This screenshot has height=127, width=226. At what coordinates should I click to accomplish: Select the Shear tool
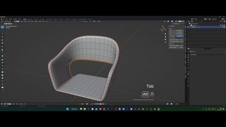coord(2,87)
